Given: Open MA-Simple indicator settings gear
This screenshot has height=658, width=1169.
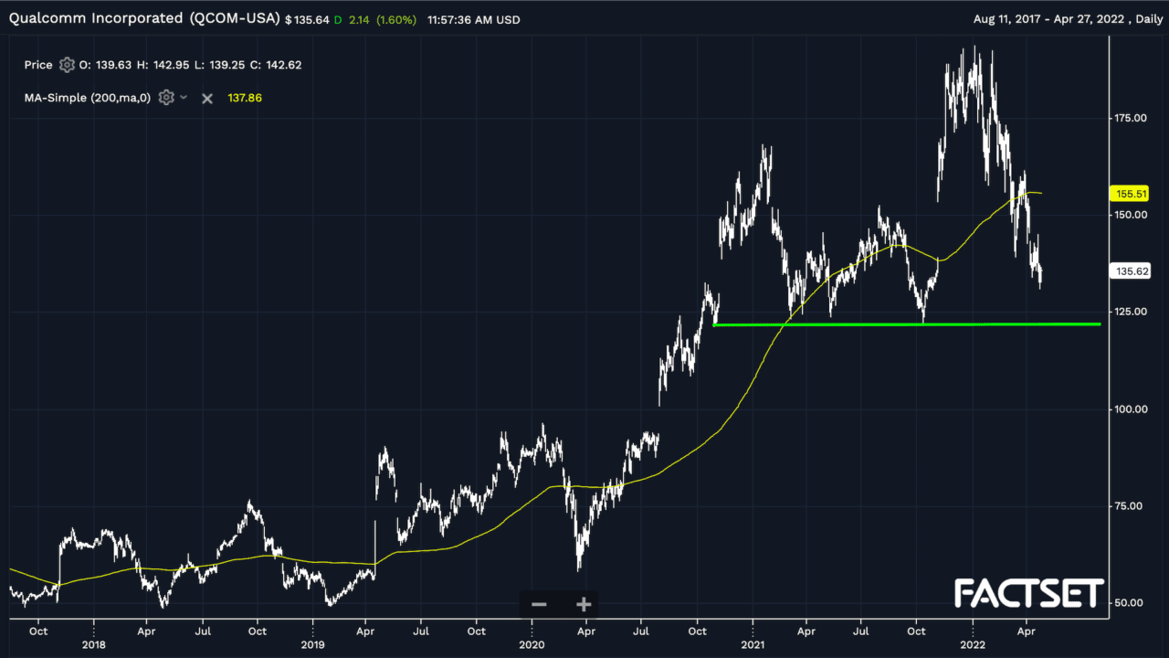Looking at the screenshot, I should (165, 98).
